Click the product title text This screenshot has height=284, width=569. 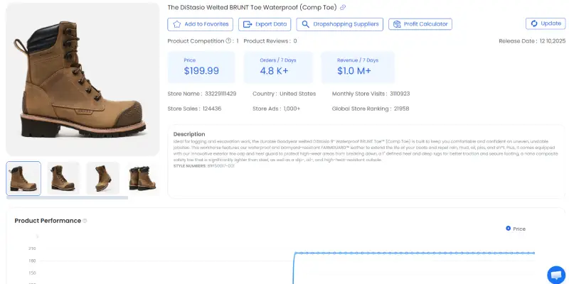pyautogui.click(x=252, y=7)
